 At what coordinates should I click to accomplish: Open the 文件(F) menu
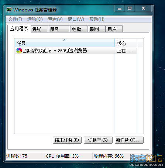coord(15,19)
